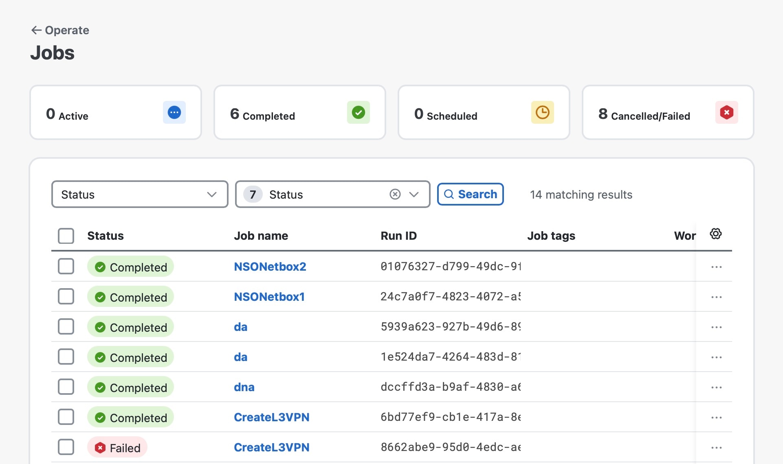Click the yellow Scheduled clock icon

[543, 112]
